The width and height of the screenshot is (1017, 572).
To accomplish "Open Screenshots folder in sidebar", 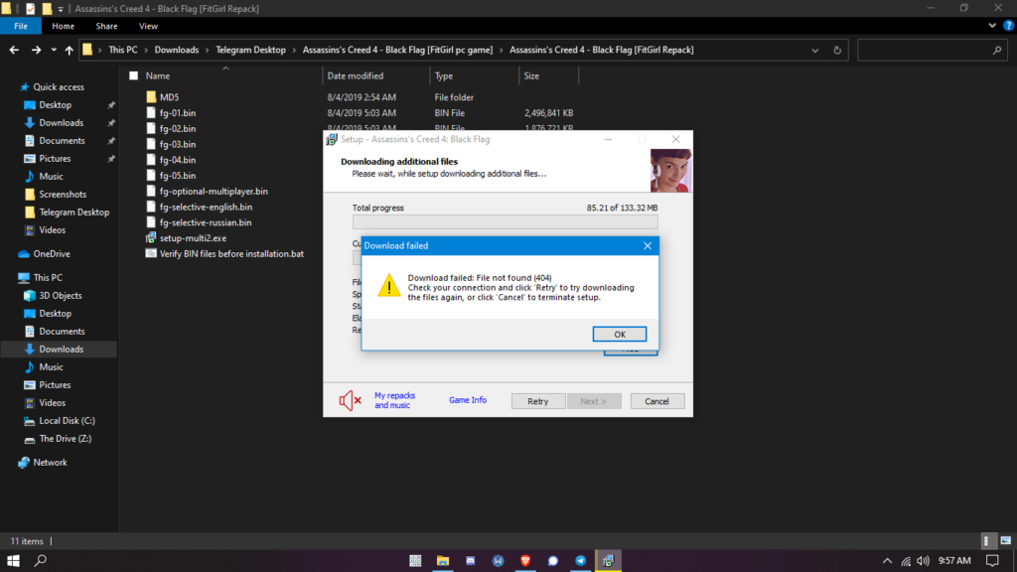I will pos(63,194).
